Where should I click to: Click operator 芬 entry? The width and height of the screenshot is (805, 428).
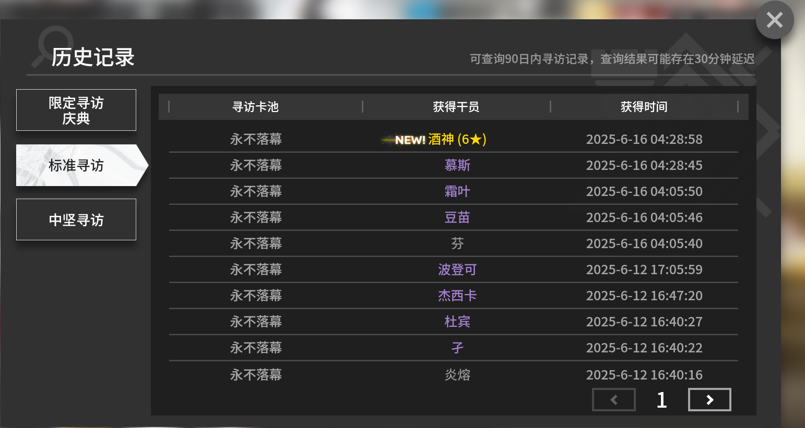(457, 243)
